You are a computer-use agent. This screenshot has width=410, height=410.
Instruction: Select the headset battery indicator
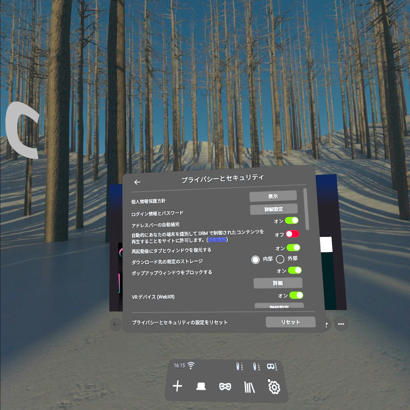coord(272,366)
